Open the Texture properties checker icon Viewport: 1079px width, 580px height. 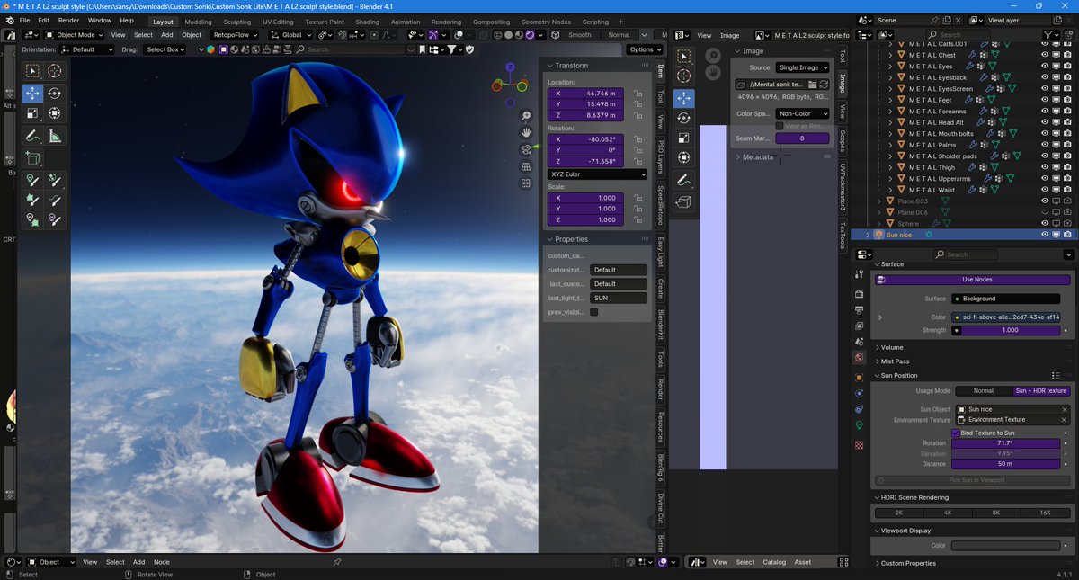point(859,445)
